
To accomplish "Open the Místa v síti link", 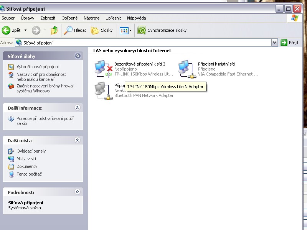I will click(x=26, y=159).
